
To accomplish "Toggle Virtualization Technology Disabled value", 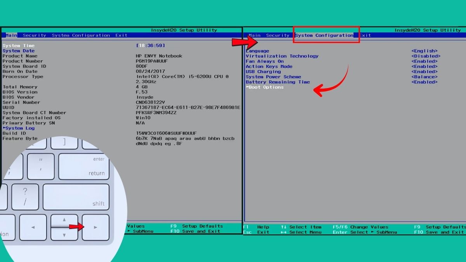I will tap(426, 56).
